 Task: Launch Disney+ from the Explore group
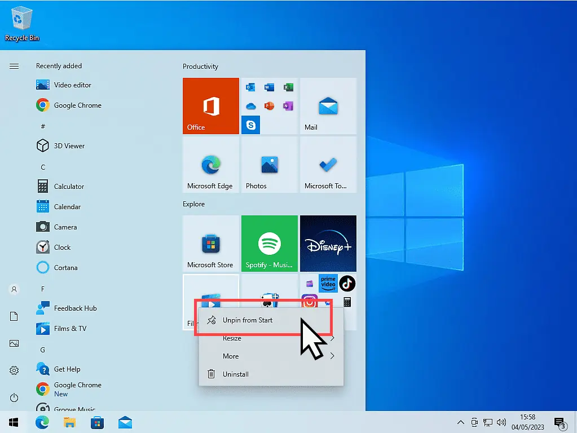[328, 244]
